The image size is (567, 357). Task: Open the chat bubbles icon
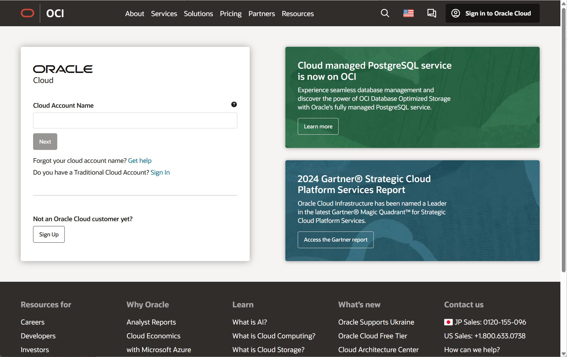point(432,13)
